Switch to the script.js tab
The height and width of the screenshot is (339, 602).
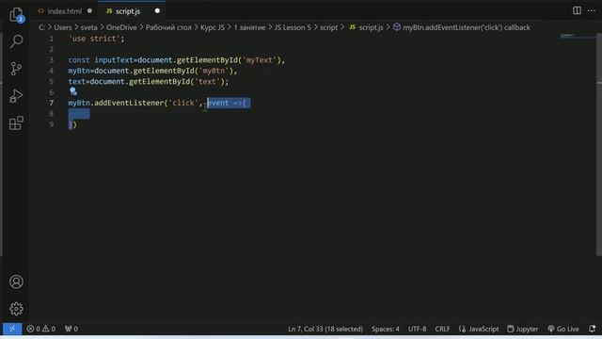pyautogui.click(x=128, y=11)
